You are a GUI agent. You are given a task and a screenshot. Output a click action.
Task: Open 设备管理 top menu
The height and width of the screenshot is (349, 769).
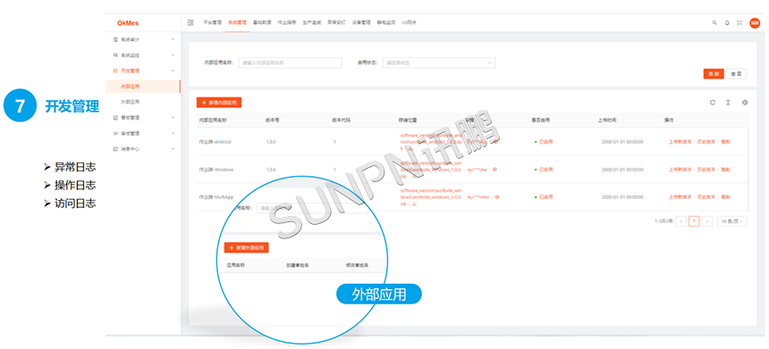[x=361, y=22]
